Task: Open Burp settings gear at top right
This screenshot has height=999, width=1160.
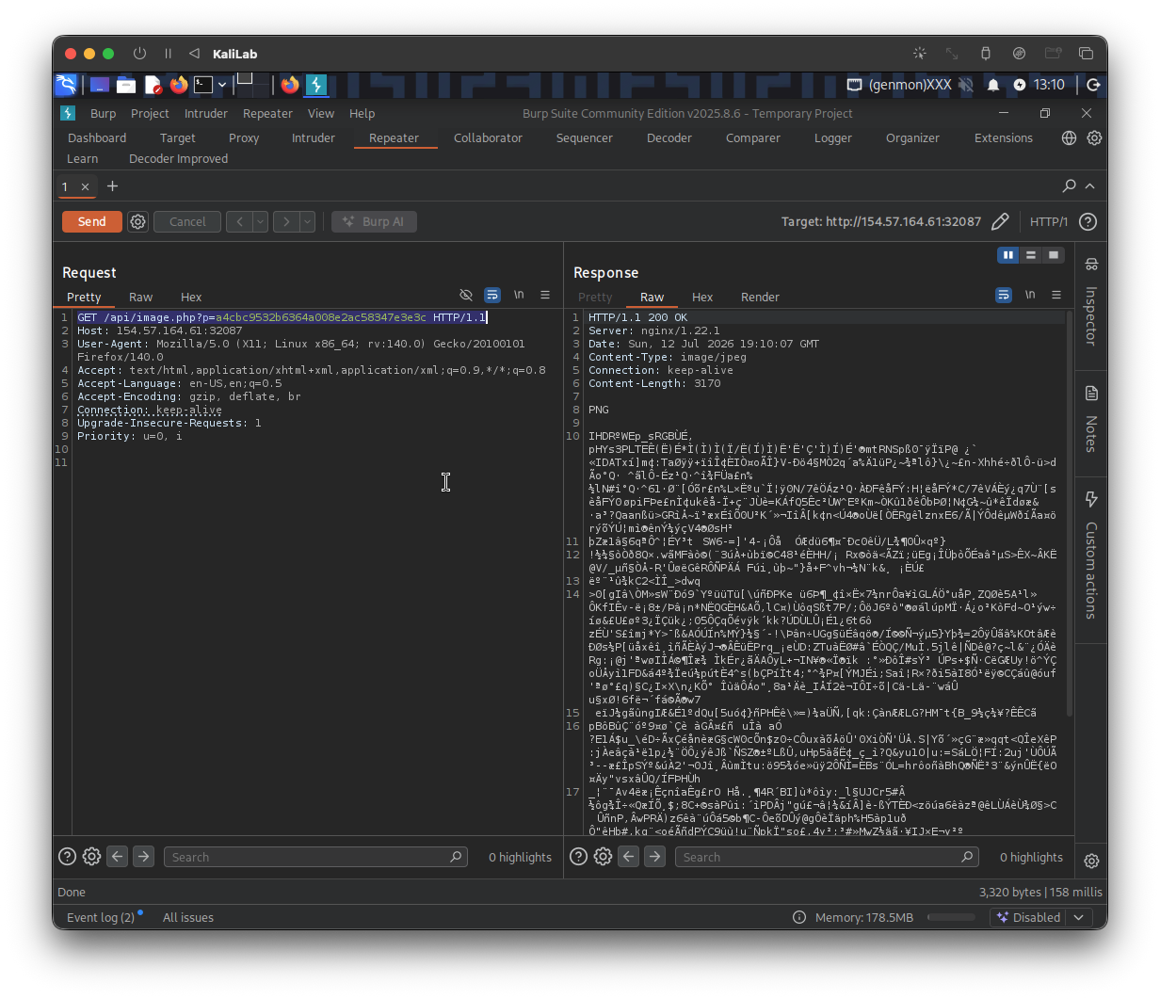Action: (x=1094, y=138)
